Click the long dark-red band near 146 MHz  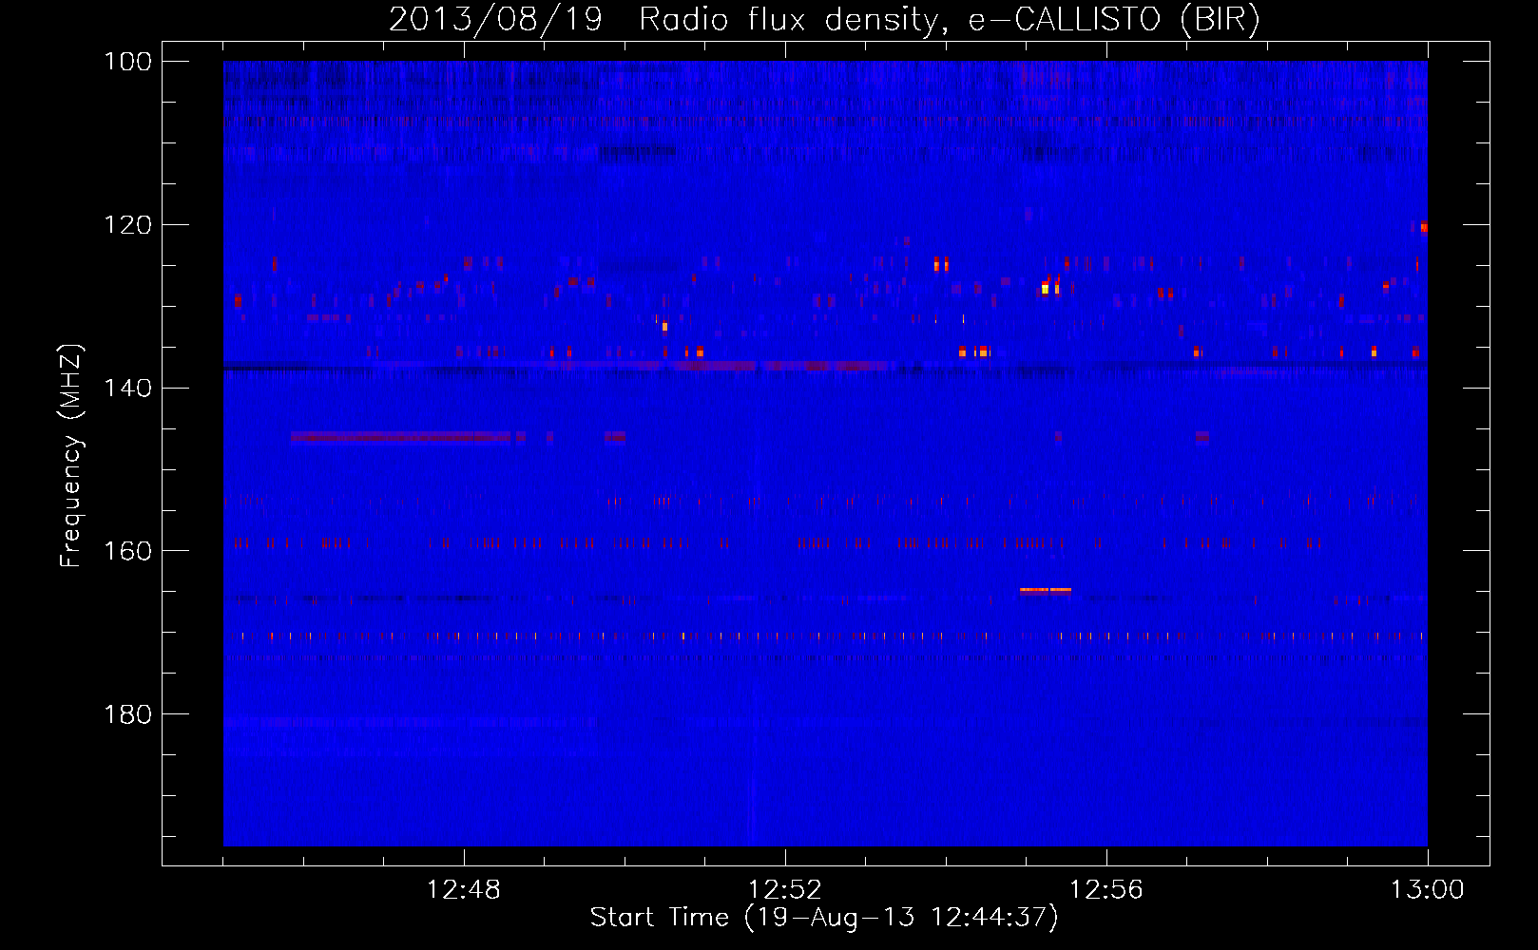401,437
